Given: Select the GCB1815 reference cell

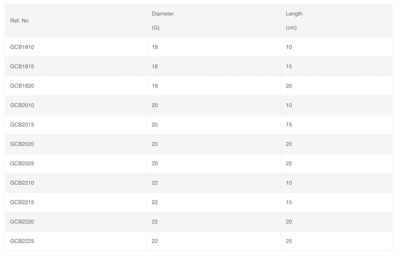Looking at the screenshot, I should pos(22,66).
